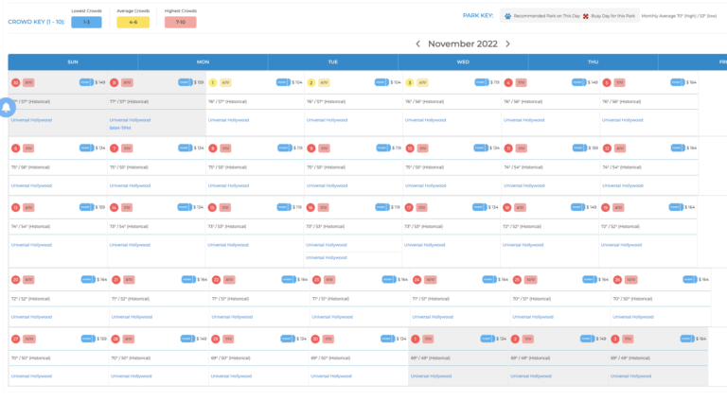Click the blue notification bell icon
The width and height of the screenshot is (727, 401).
[6, 108]
